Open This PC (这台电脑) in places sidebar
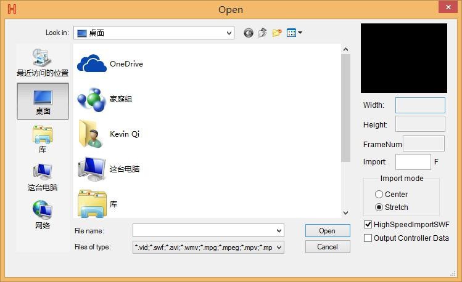Image resolution: width=462 pixels, height=282 pixels. pyautogui.click(x=43, y=177)
